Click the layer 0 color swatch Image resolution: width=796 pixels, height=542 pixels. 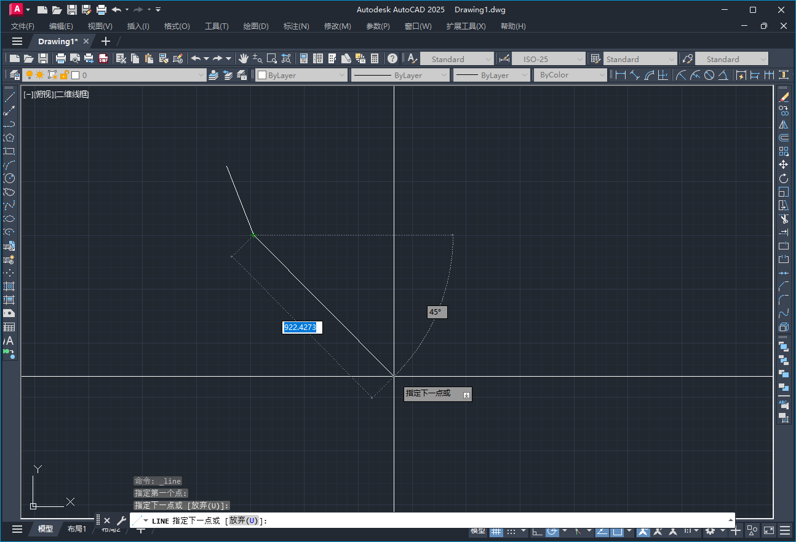[76, 75]
